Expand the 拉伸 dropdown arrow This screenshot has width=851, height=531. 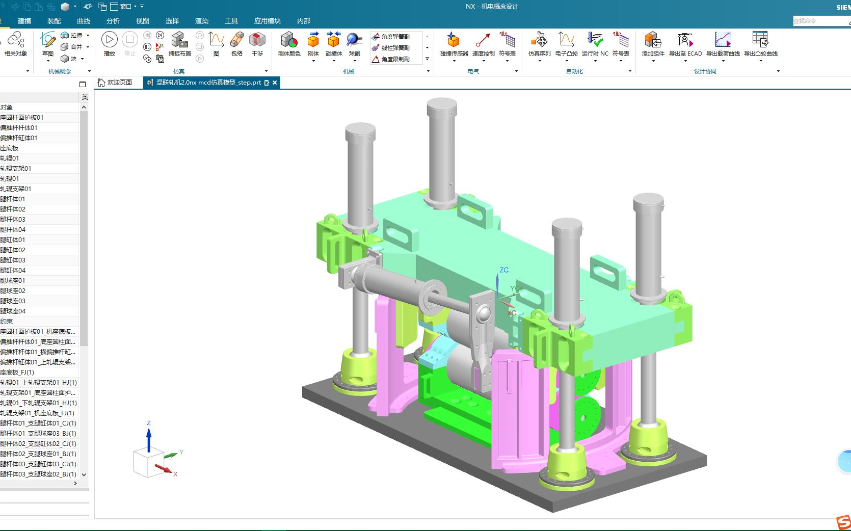coord(88,36)
